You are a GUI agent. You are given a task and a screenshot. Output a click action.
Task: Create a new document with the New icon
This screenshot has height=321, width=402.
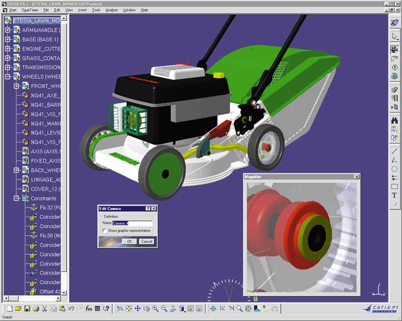(x=10, y=308)
